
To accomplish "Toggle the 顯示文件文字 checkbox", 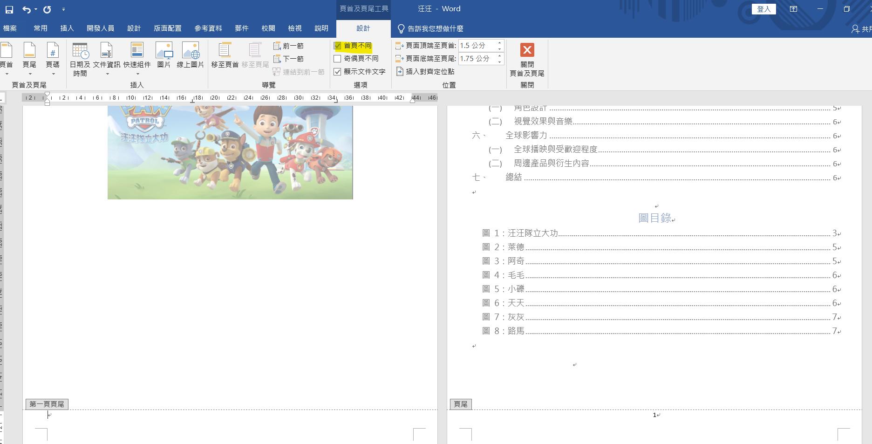I will [x=338, y=72].
